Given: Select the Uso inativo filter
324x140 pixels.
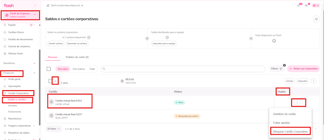Looking at the screenshot, I should (79, 69).
